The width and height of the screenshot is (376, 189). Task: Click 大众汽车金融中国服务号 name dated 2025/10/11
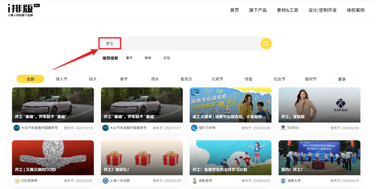coord(128,128)
